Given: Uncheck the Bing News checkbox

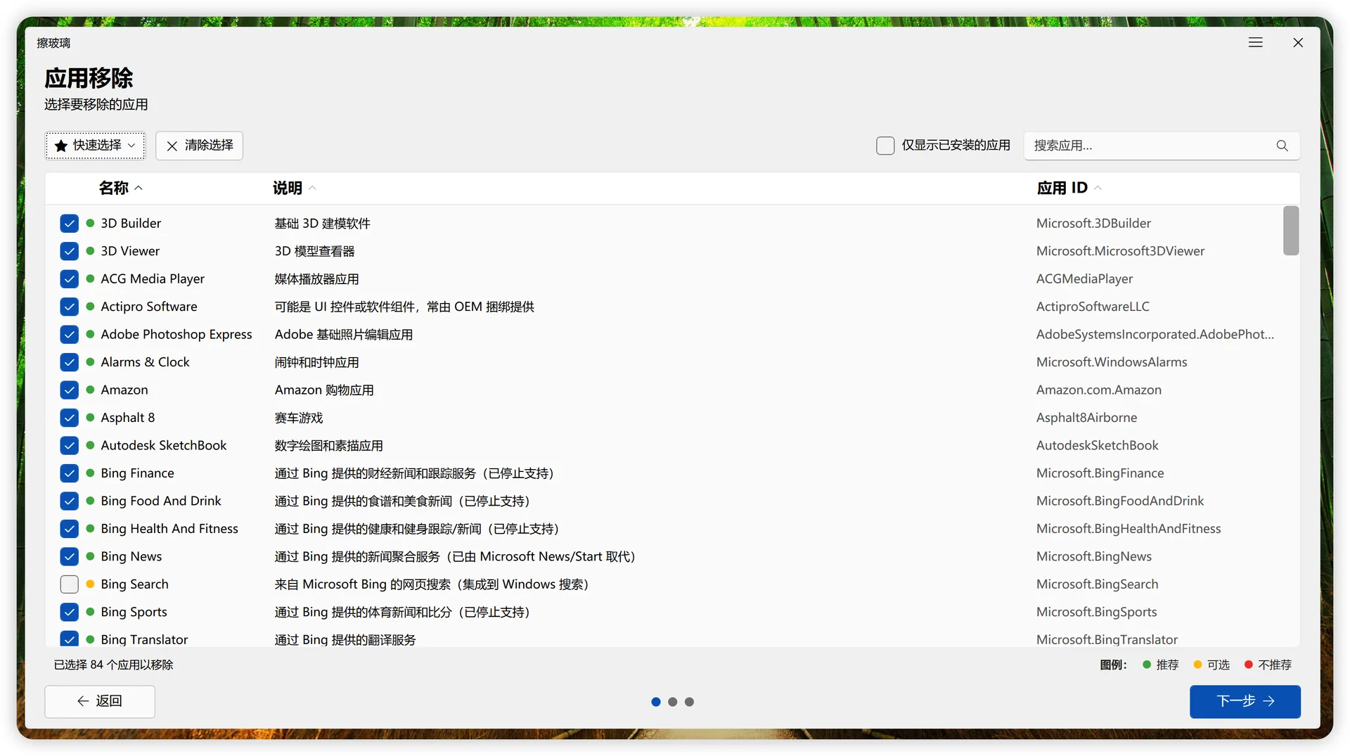Looking at the screenshot, I should [x=69, y=557].
